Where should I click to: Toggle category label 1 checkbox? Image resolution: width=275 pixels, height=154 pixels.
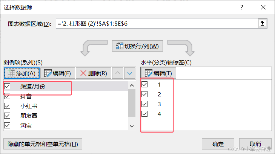click(144, 84)
